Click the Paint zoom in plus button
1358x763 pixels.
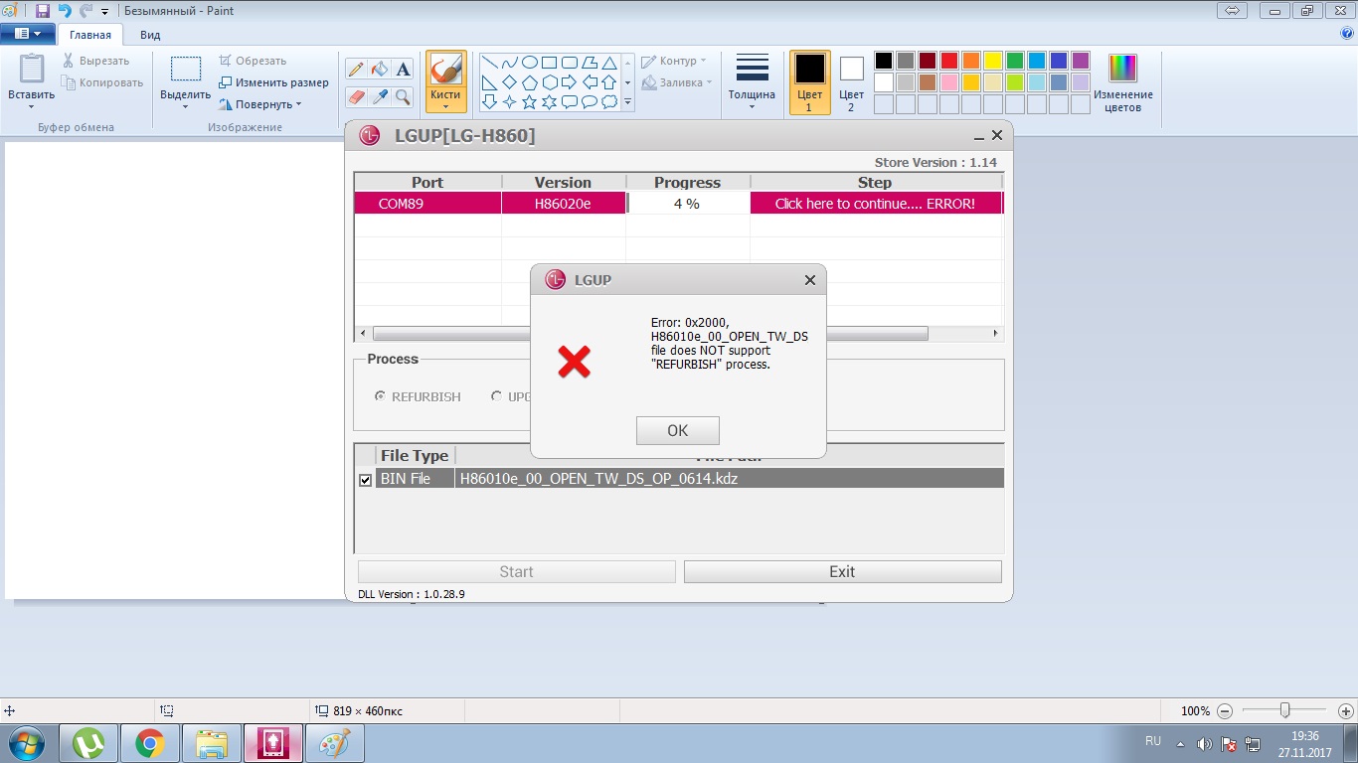click(1346, 711)
